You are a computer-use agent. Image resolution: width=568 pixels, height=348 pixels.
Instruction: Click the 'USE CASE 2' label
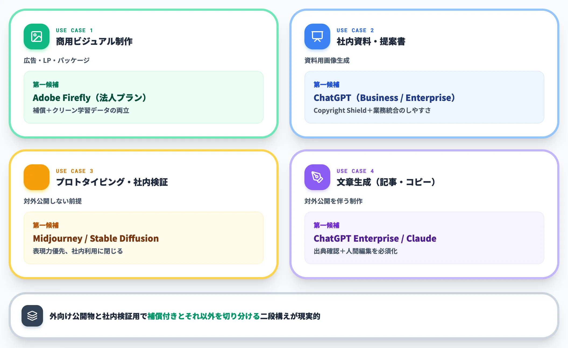355,30
